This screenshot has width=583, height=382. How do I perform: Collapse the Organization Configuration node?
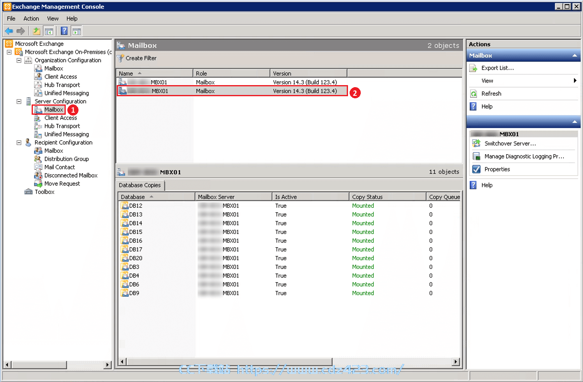pyautogui.click(x=19, y=60)
